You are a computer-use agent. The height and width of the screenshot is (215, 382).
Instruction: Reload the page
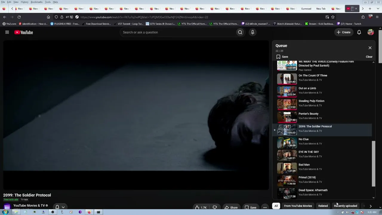click(19, 17)
